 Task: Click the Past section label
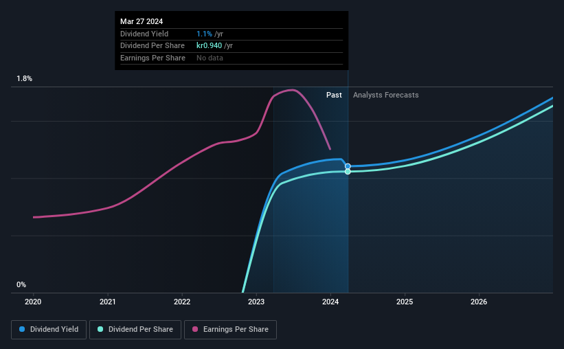334,95
